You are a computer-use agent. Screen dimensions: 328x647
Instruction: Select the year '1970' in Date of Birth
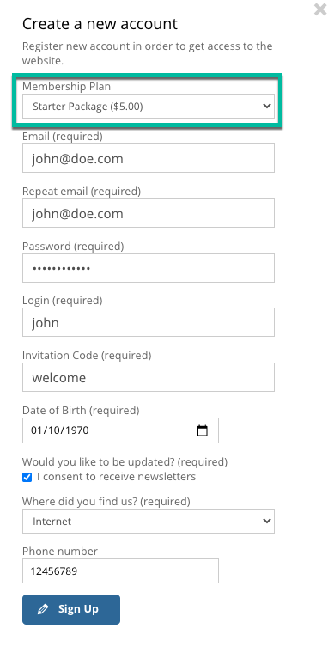click(76, 430)
